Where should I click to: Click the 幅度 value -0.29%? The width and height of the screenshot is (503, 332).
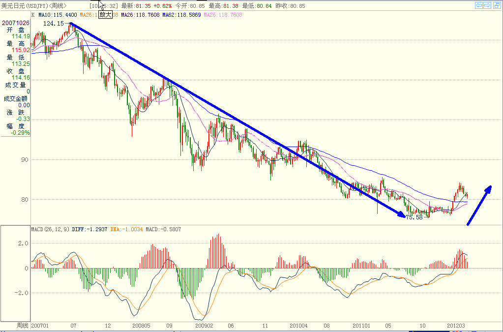coord(20,133)
